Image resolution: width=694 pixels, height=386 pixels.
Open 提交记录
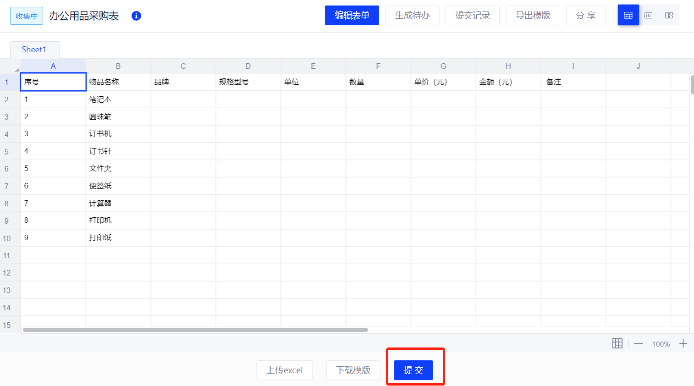point(472,16)
